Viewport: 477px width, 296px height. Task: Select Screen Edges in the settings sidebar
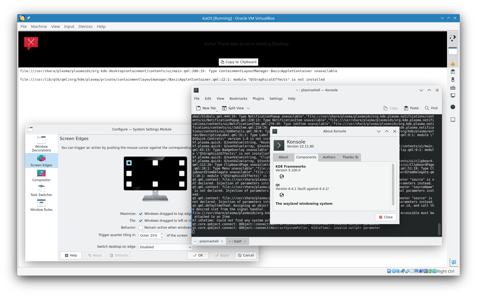41,160
